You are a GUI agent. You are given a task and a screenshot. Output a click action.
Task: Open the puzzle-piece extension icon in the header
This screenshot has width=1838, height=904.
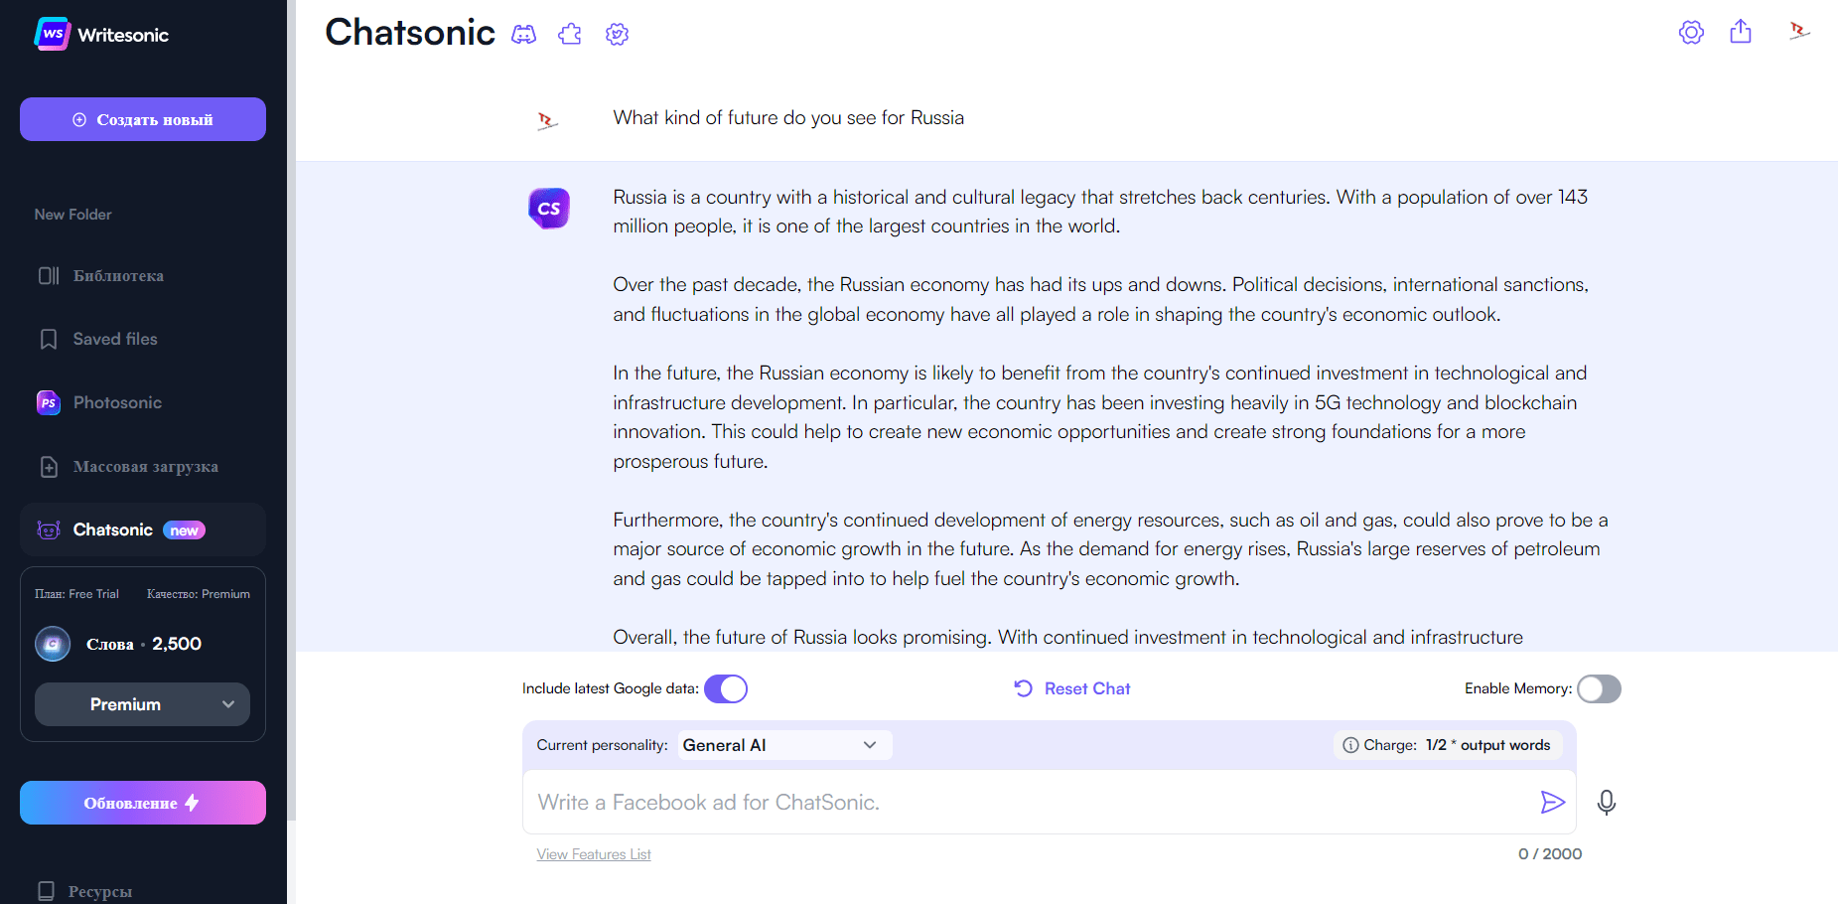(x=570, y=35)
